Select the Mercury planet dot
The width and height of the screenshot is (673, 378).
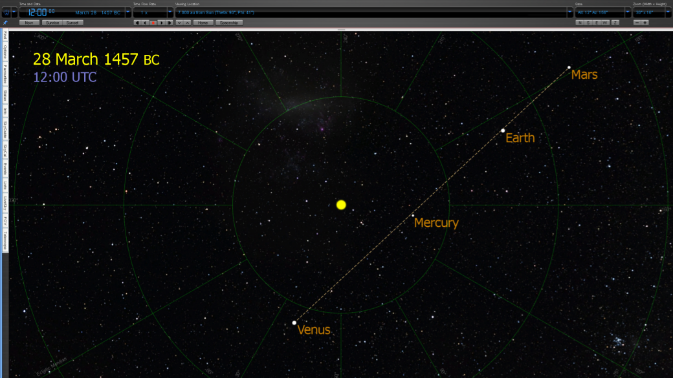coord(413,216)
